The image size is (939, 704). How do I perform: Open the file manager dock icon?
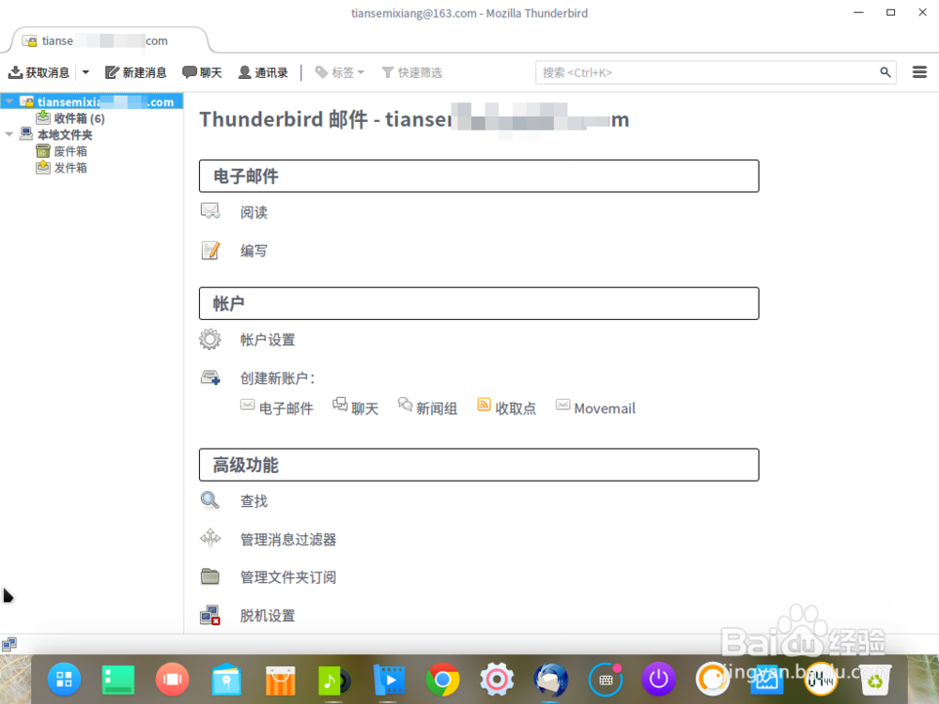coord(226,680)
